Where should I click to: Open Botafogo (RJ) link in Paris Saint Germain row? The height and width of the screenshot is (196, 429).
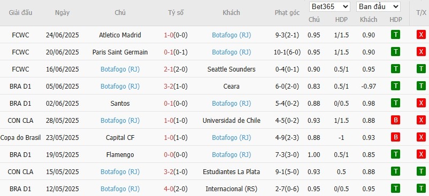232,52
